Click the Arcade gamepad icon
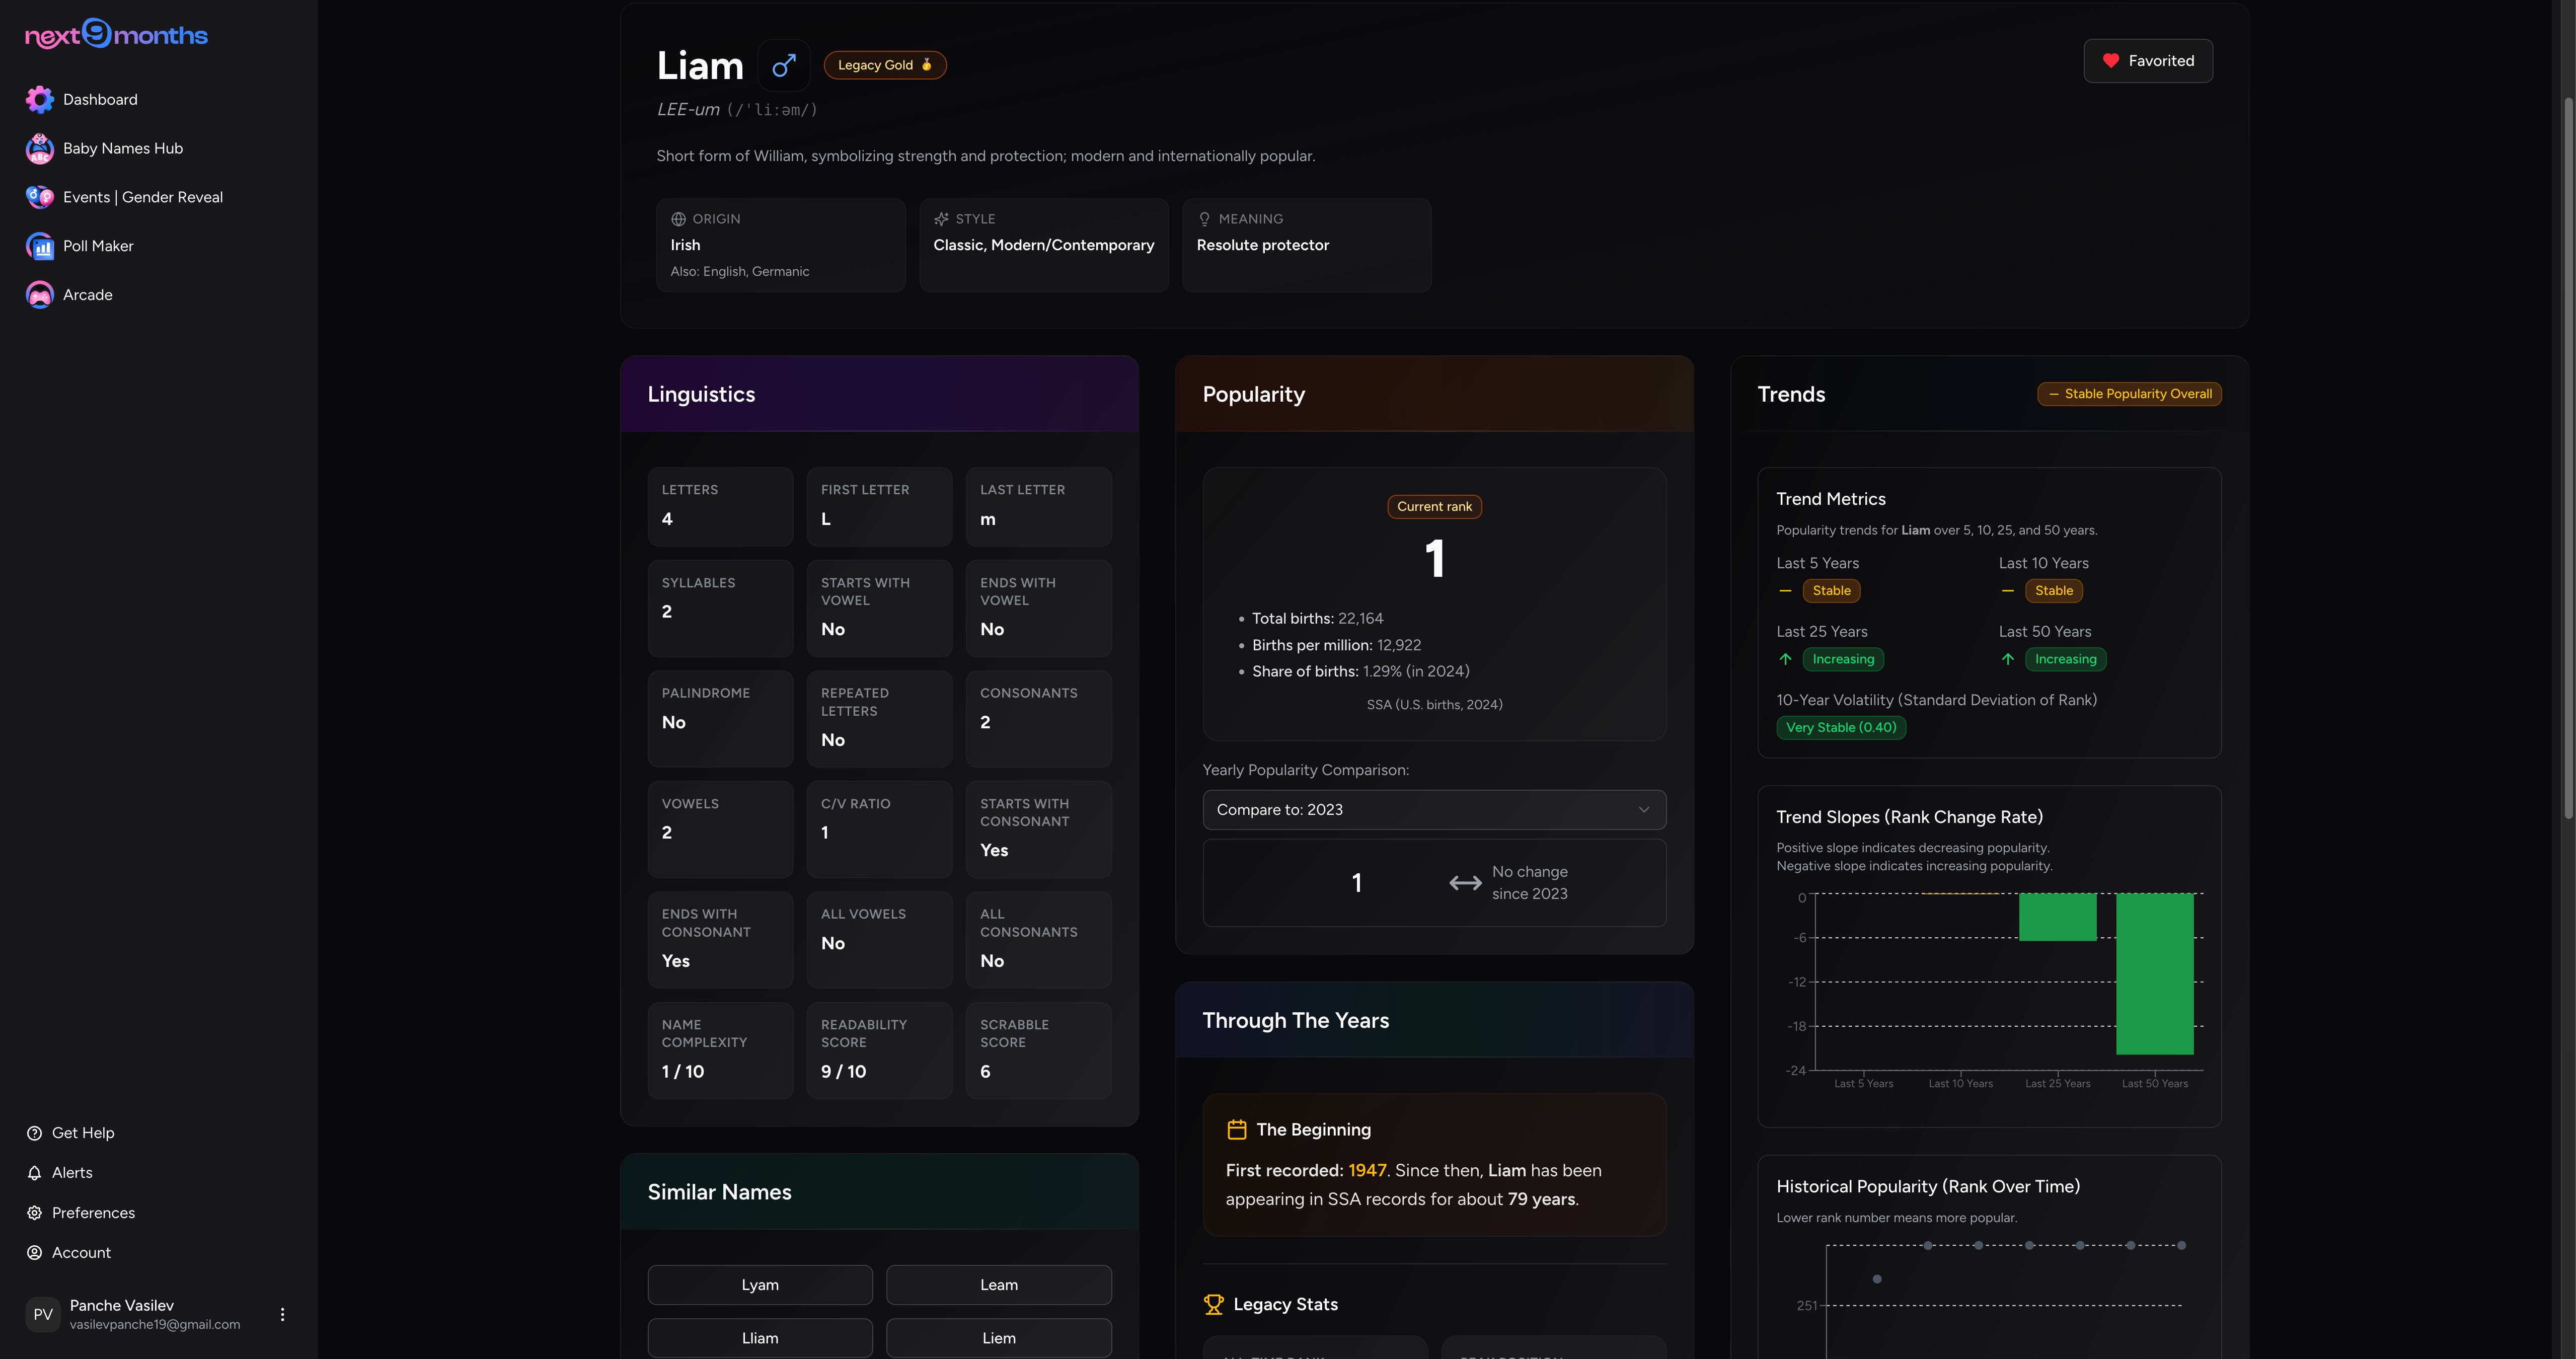This screenshot has height=1359, width=2576. (x=39, y=295)
